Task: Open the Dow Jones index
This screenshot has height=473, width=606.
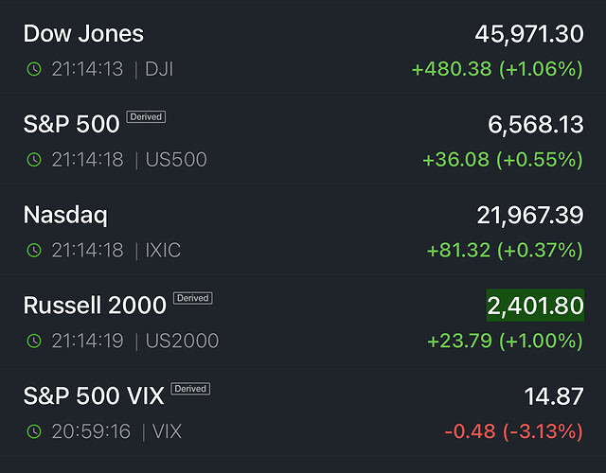Action: point(83,34)
